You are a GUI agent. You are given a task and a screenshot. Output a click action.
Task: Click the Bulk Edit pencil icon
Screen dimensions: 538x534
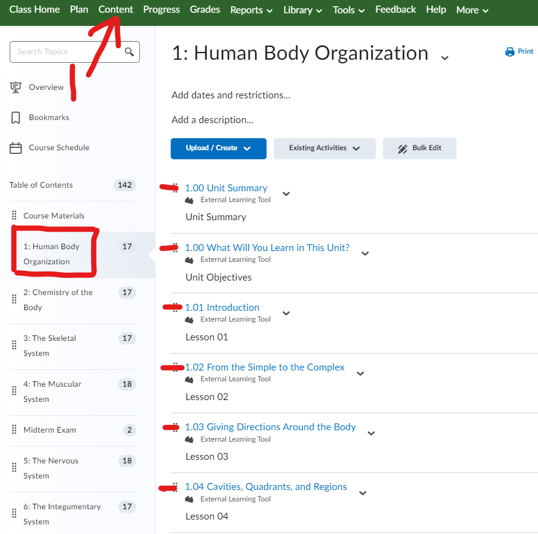[403, 148]
